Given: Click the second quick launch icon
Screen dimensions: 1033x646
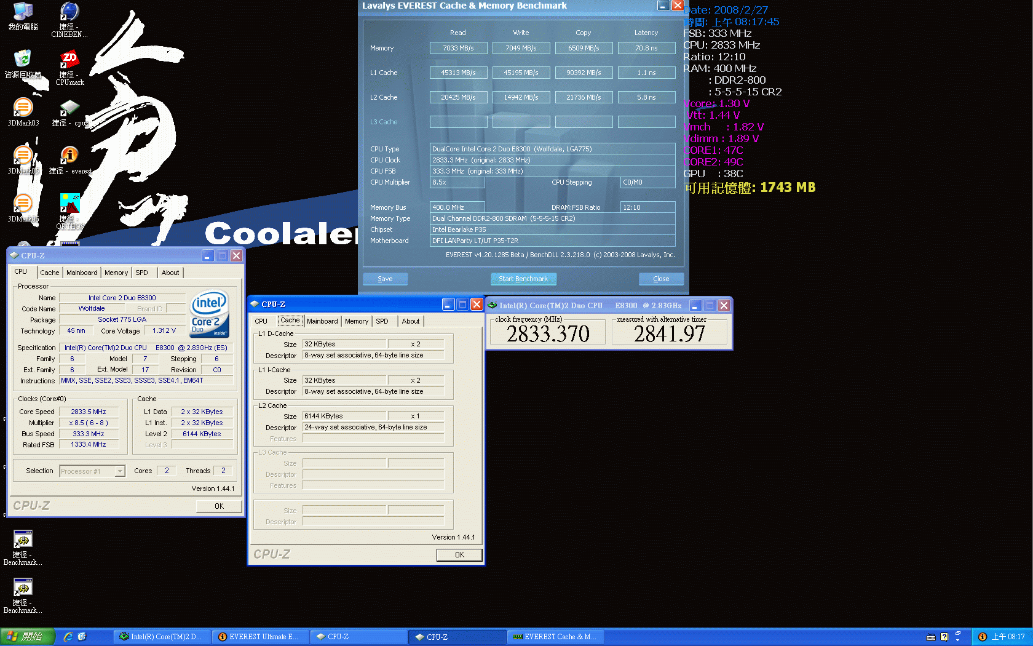Looking at the screenshot, I should coord(82,637).
